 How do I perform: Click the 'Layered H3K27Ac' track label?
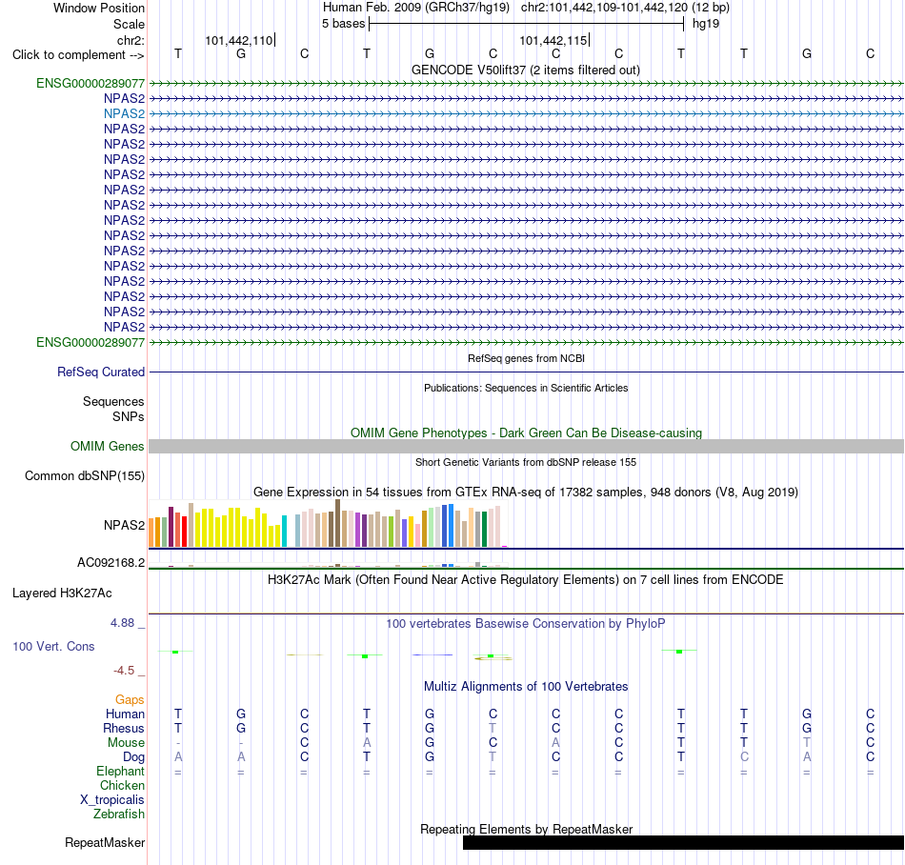(x=62, y=593)
